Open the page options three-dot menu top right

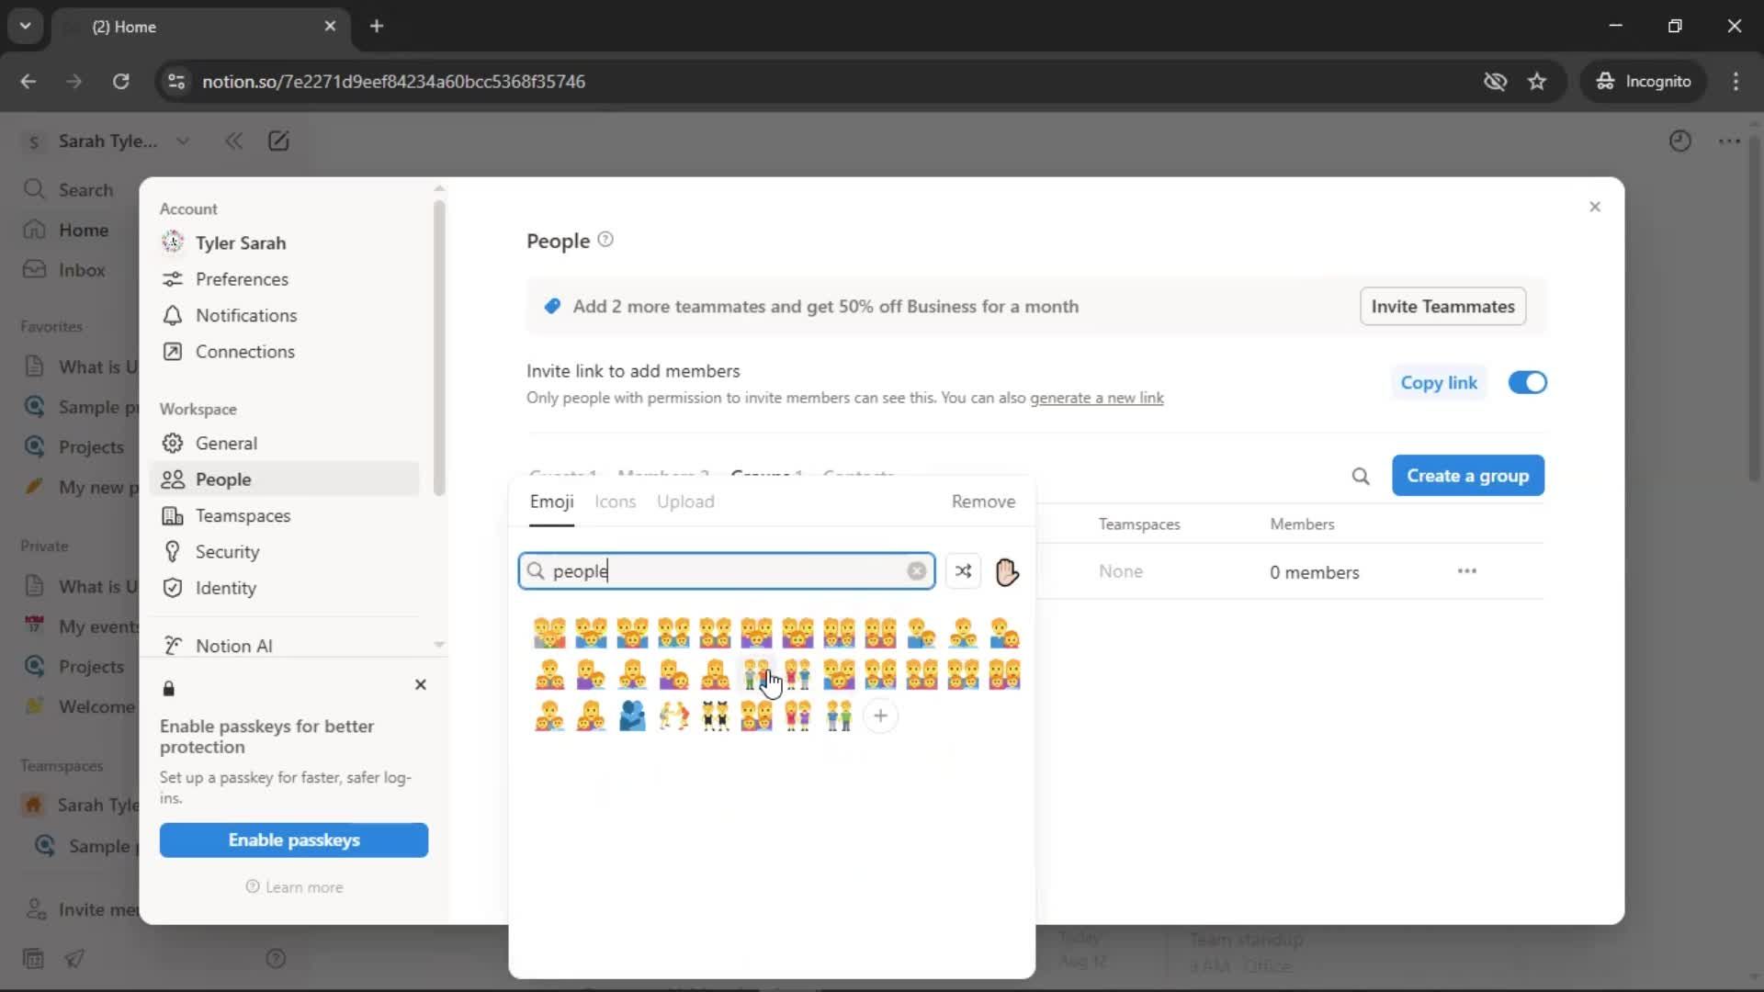1729,141
